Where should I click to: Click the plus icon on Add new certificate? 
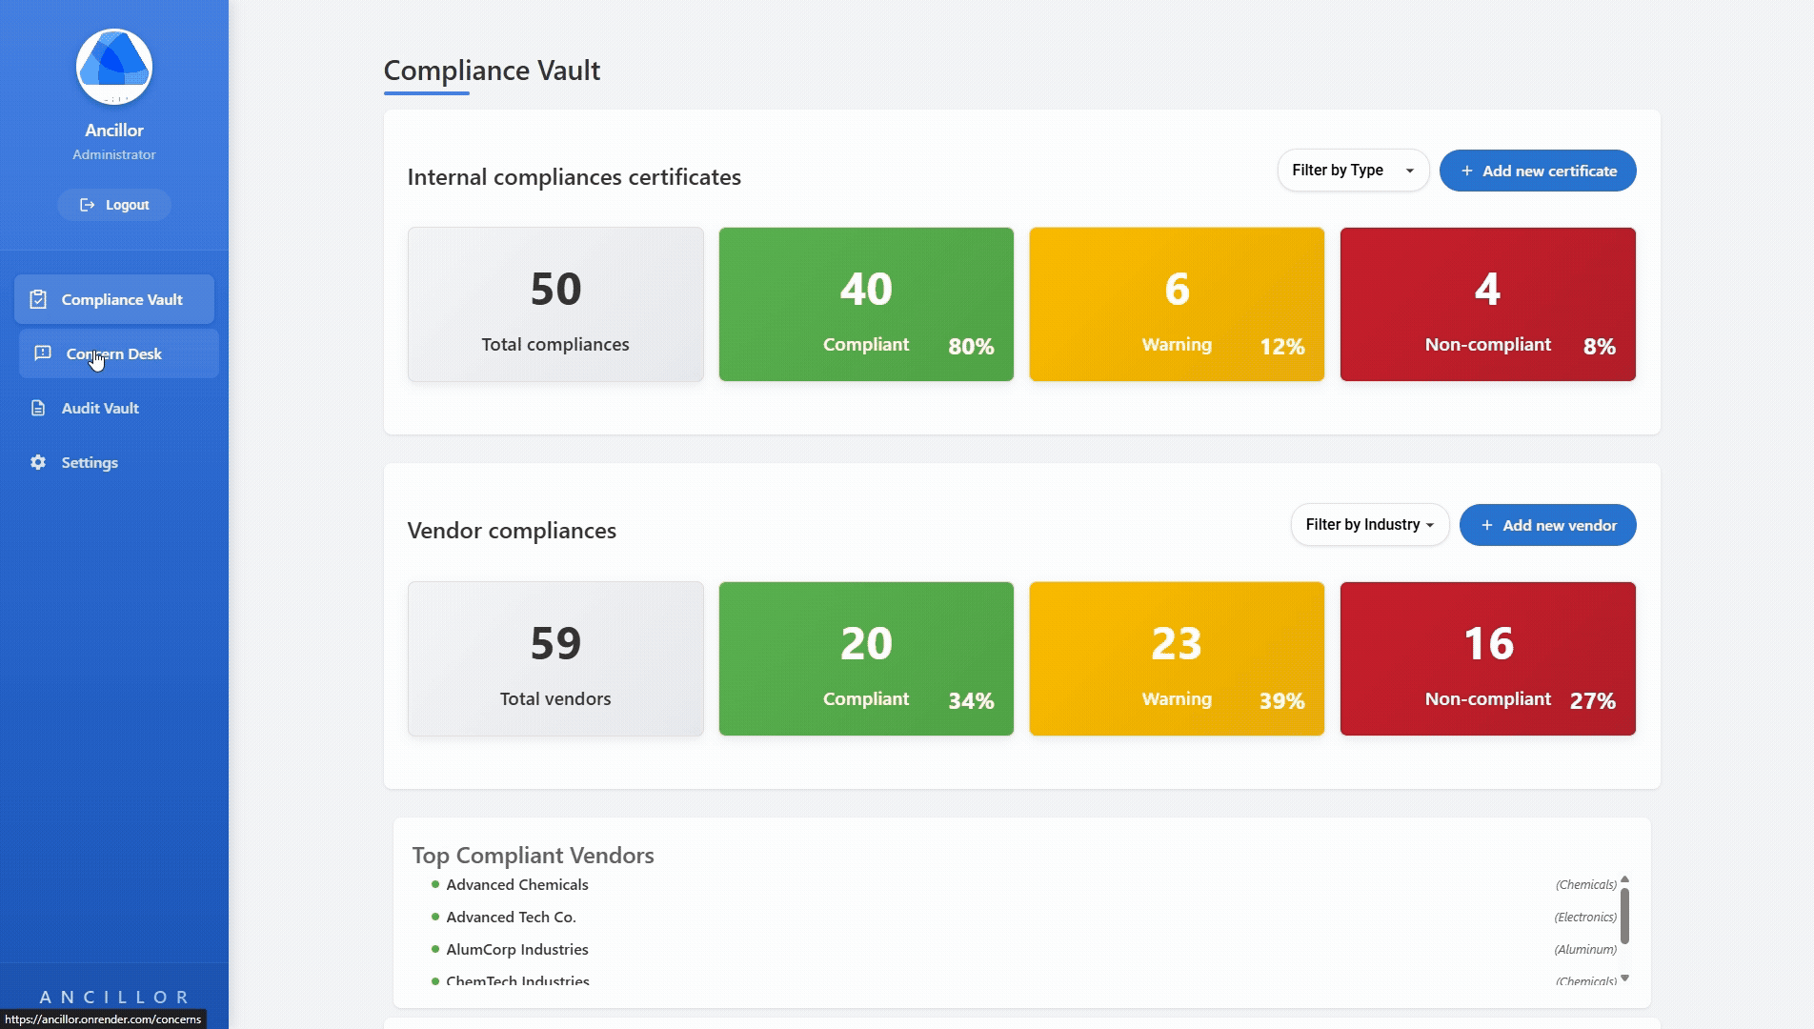click(x=1465, y=170)
